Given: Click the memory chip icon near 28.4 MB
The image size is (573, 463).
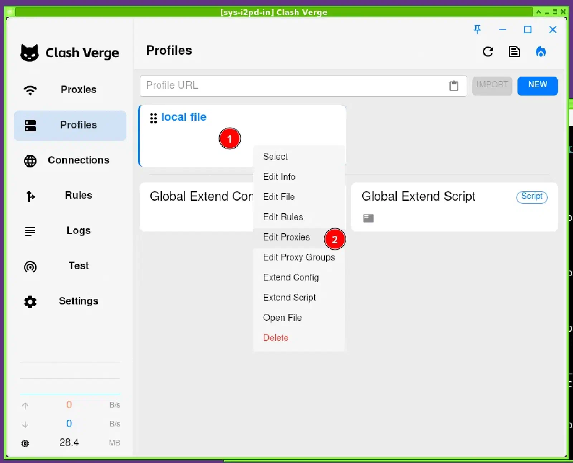Looking at the screenshot, I should 25,443.
